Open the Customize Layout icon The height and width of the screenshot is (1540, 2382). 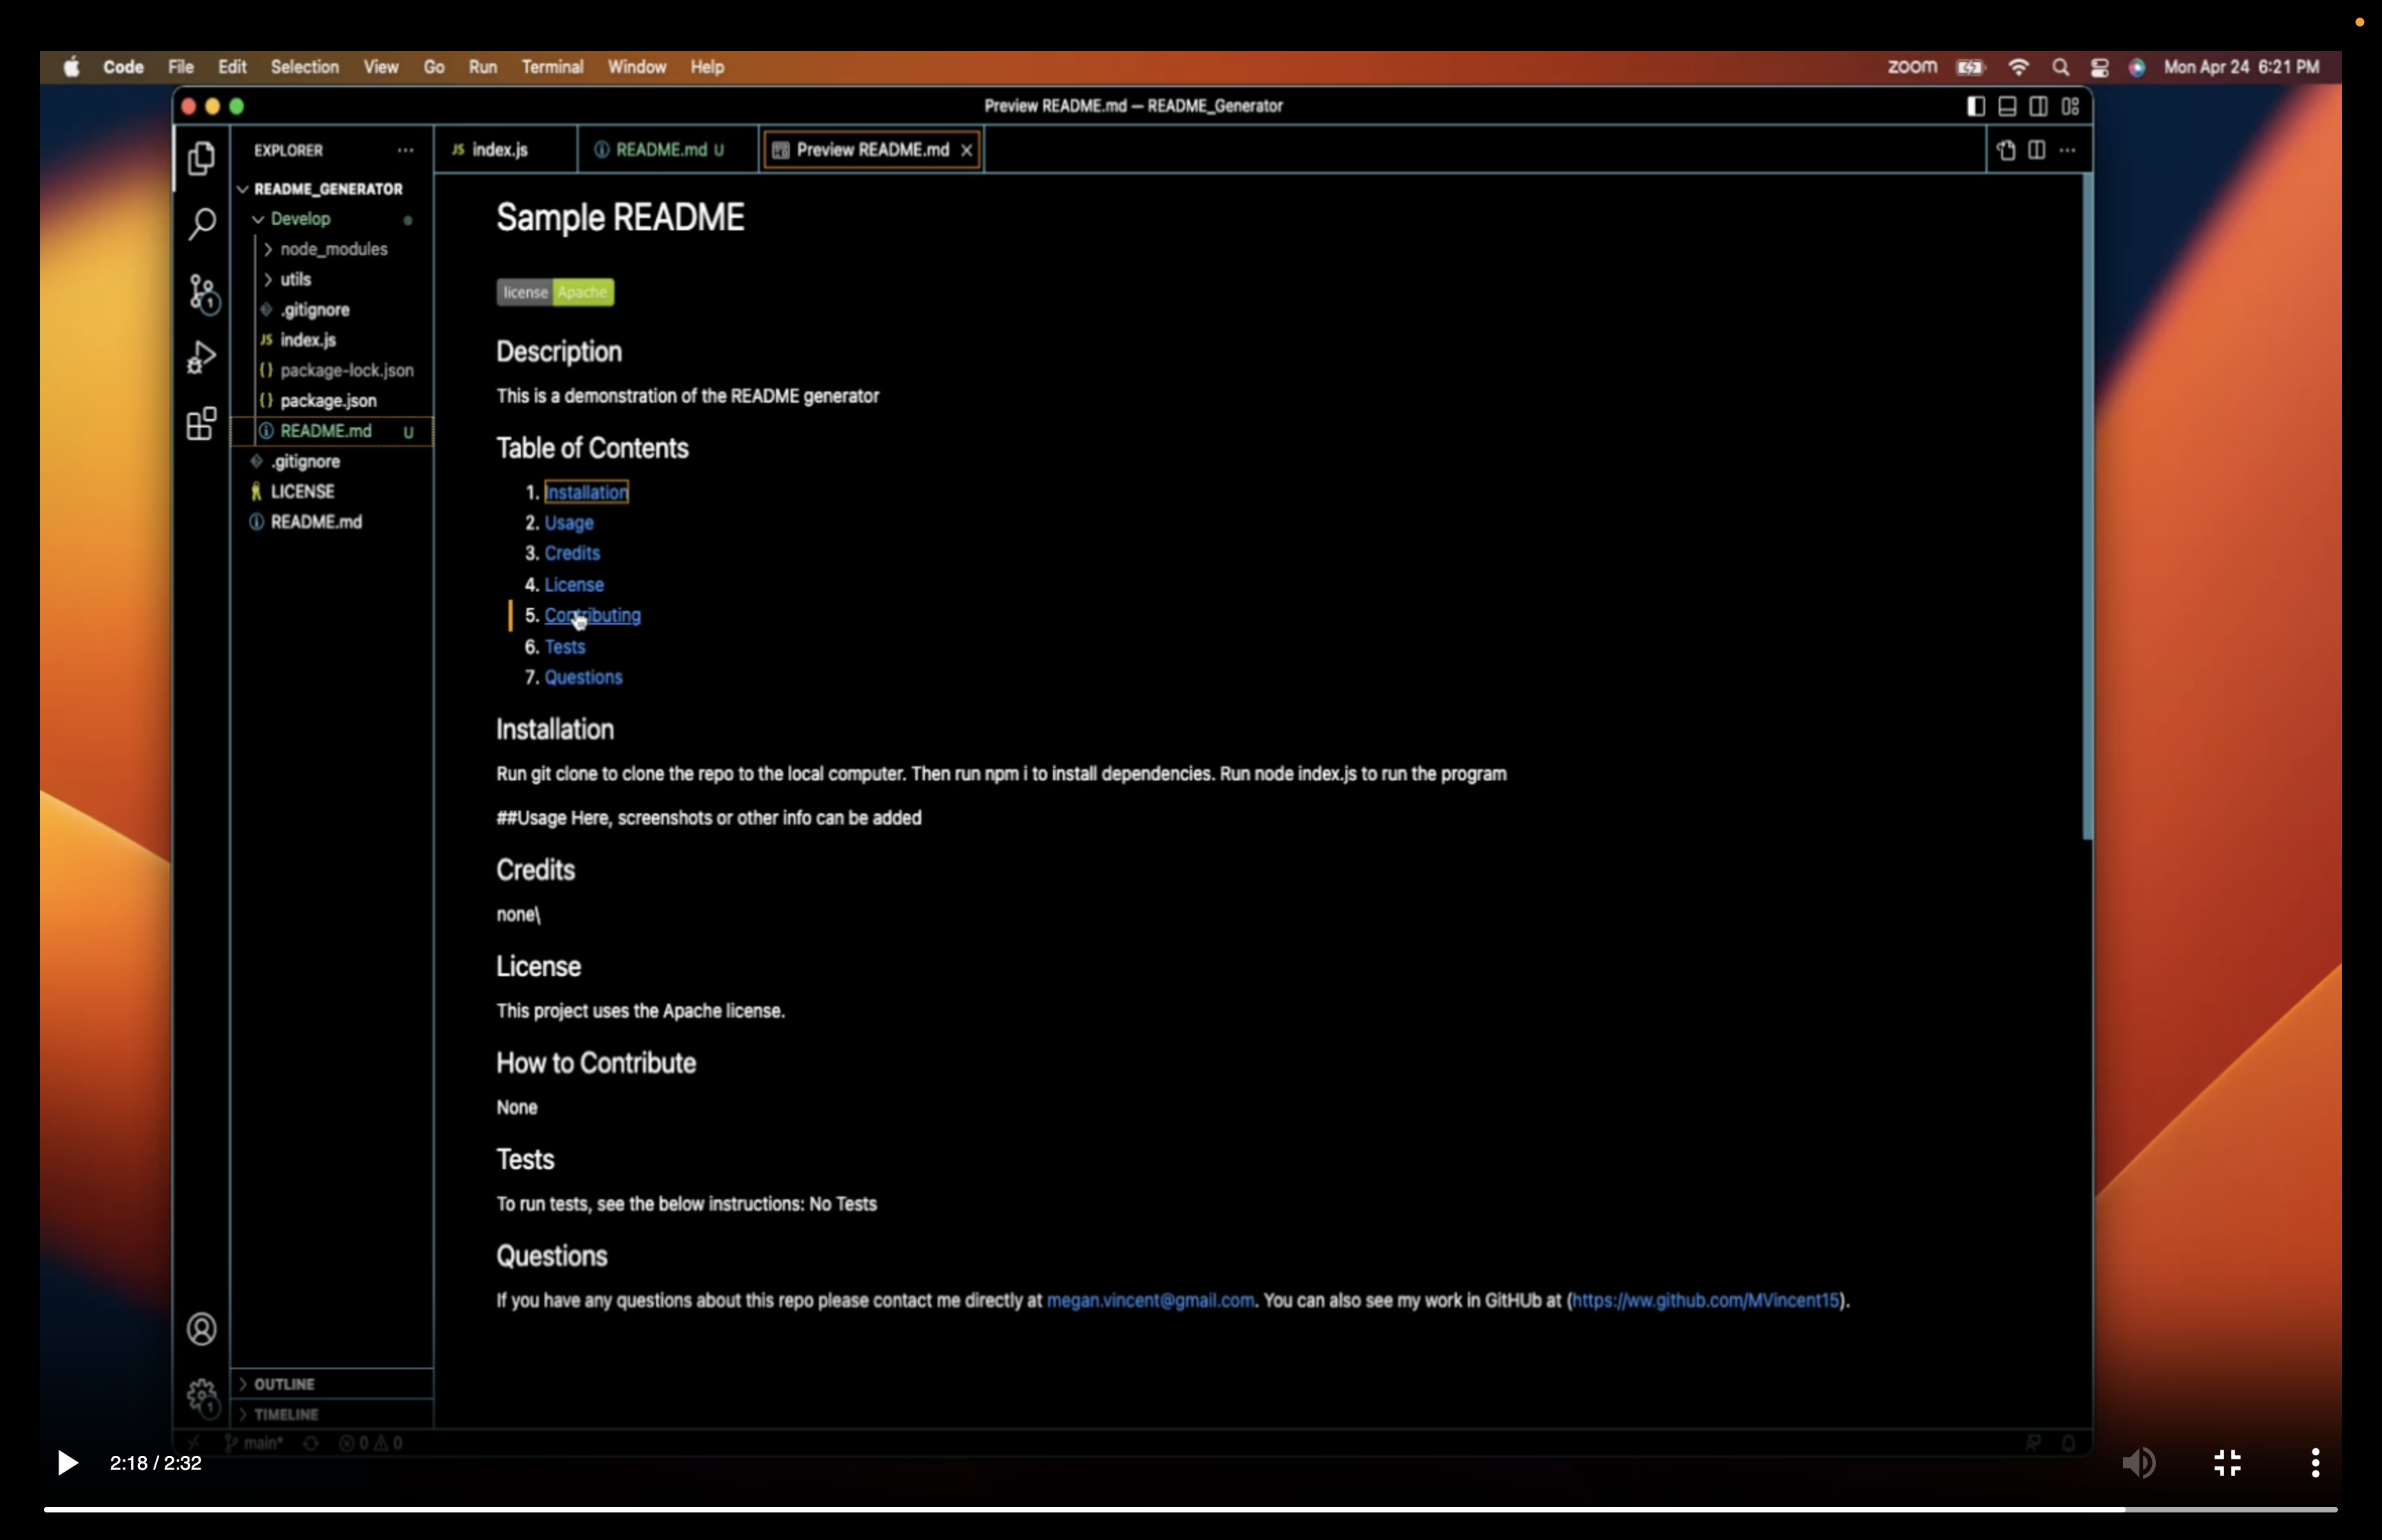(2071, 106)
